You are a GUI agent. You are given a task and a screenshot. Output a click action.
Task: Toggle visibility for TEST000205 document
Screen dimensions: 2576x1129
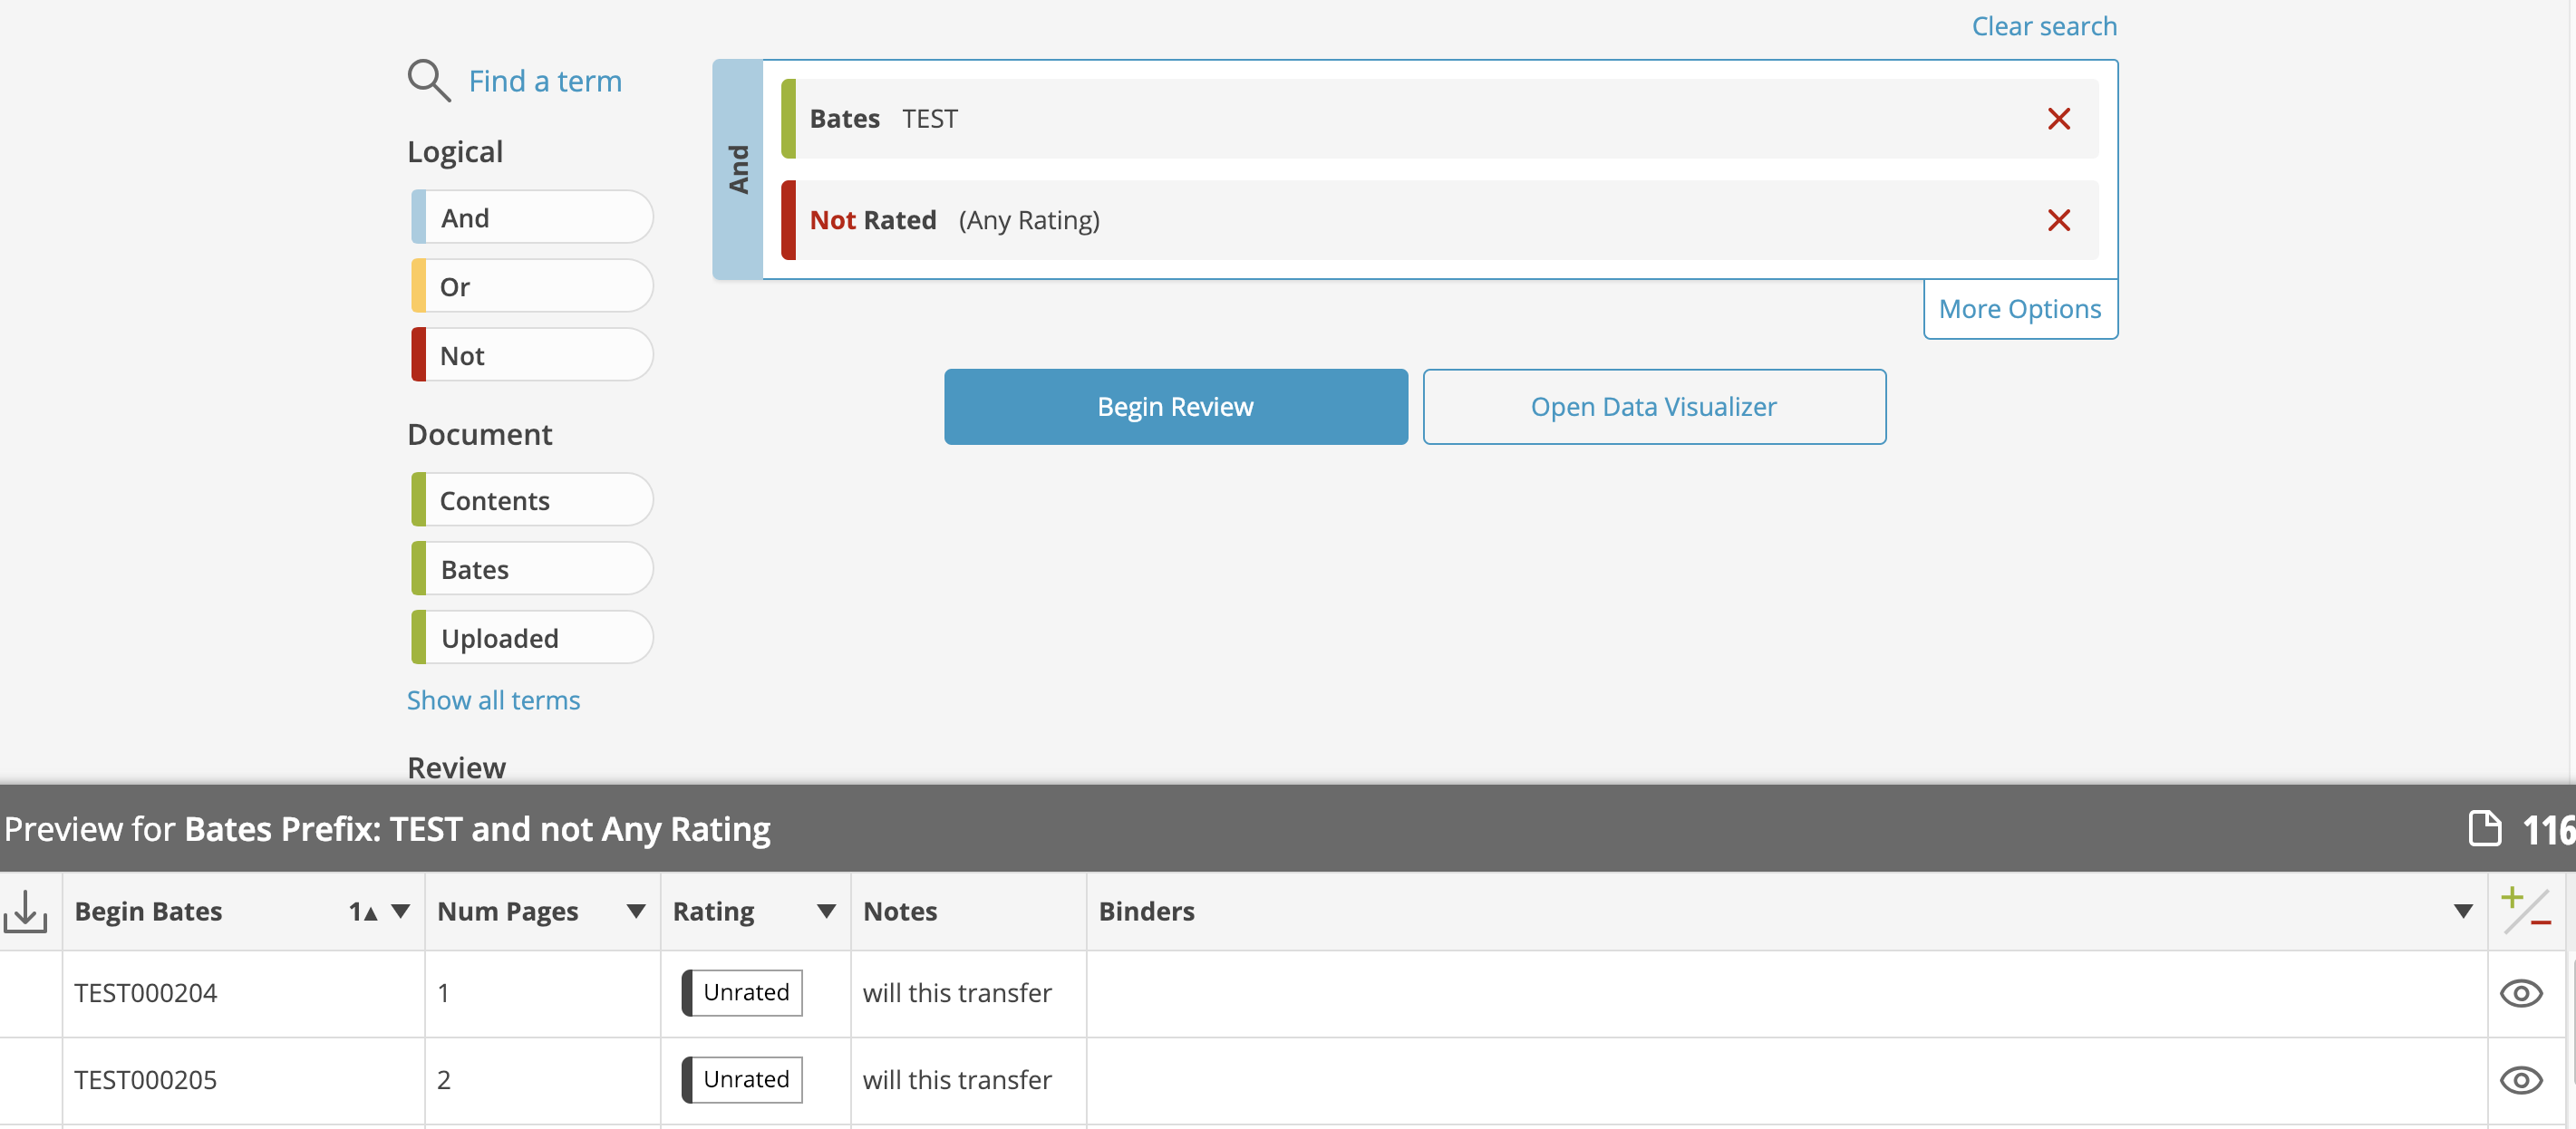coord(2522,1080)
